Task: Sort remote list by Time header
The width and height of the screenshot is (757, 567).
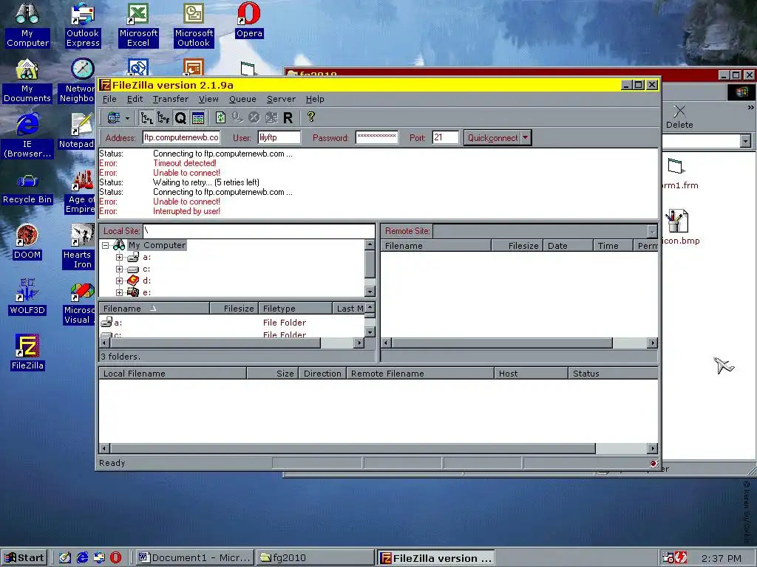Action: pyautogui.click(x=613, y=246)
